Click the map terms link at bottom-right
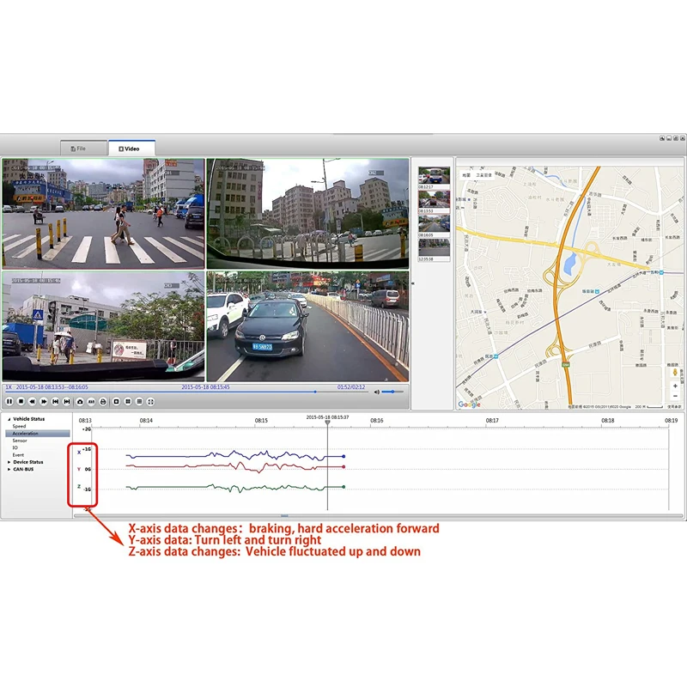This screenshot has height=687, width=687. point(674,406)
